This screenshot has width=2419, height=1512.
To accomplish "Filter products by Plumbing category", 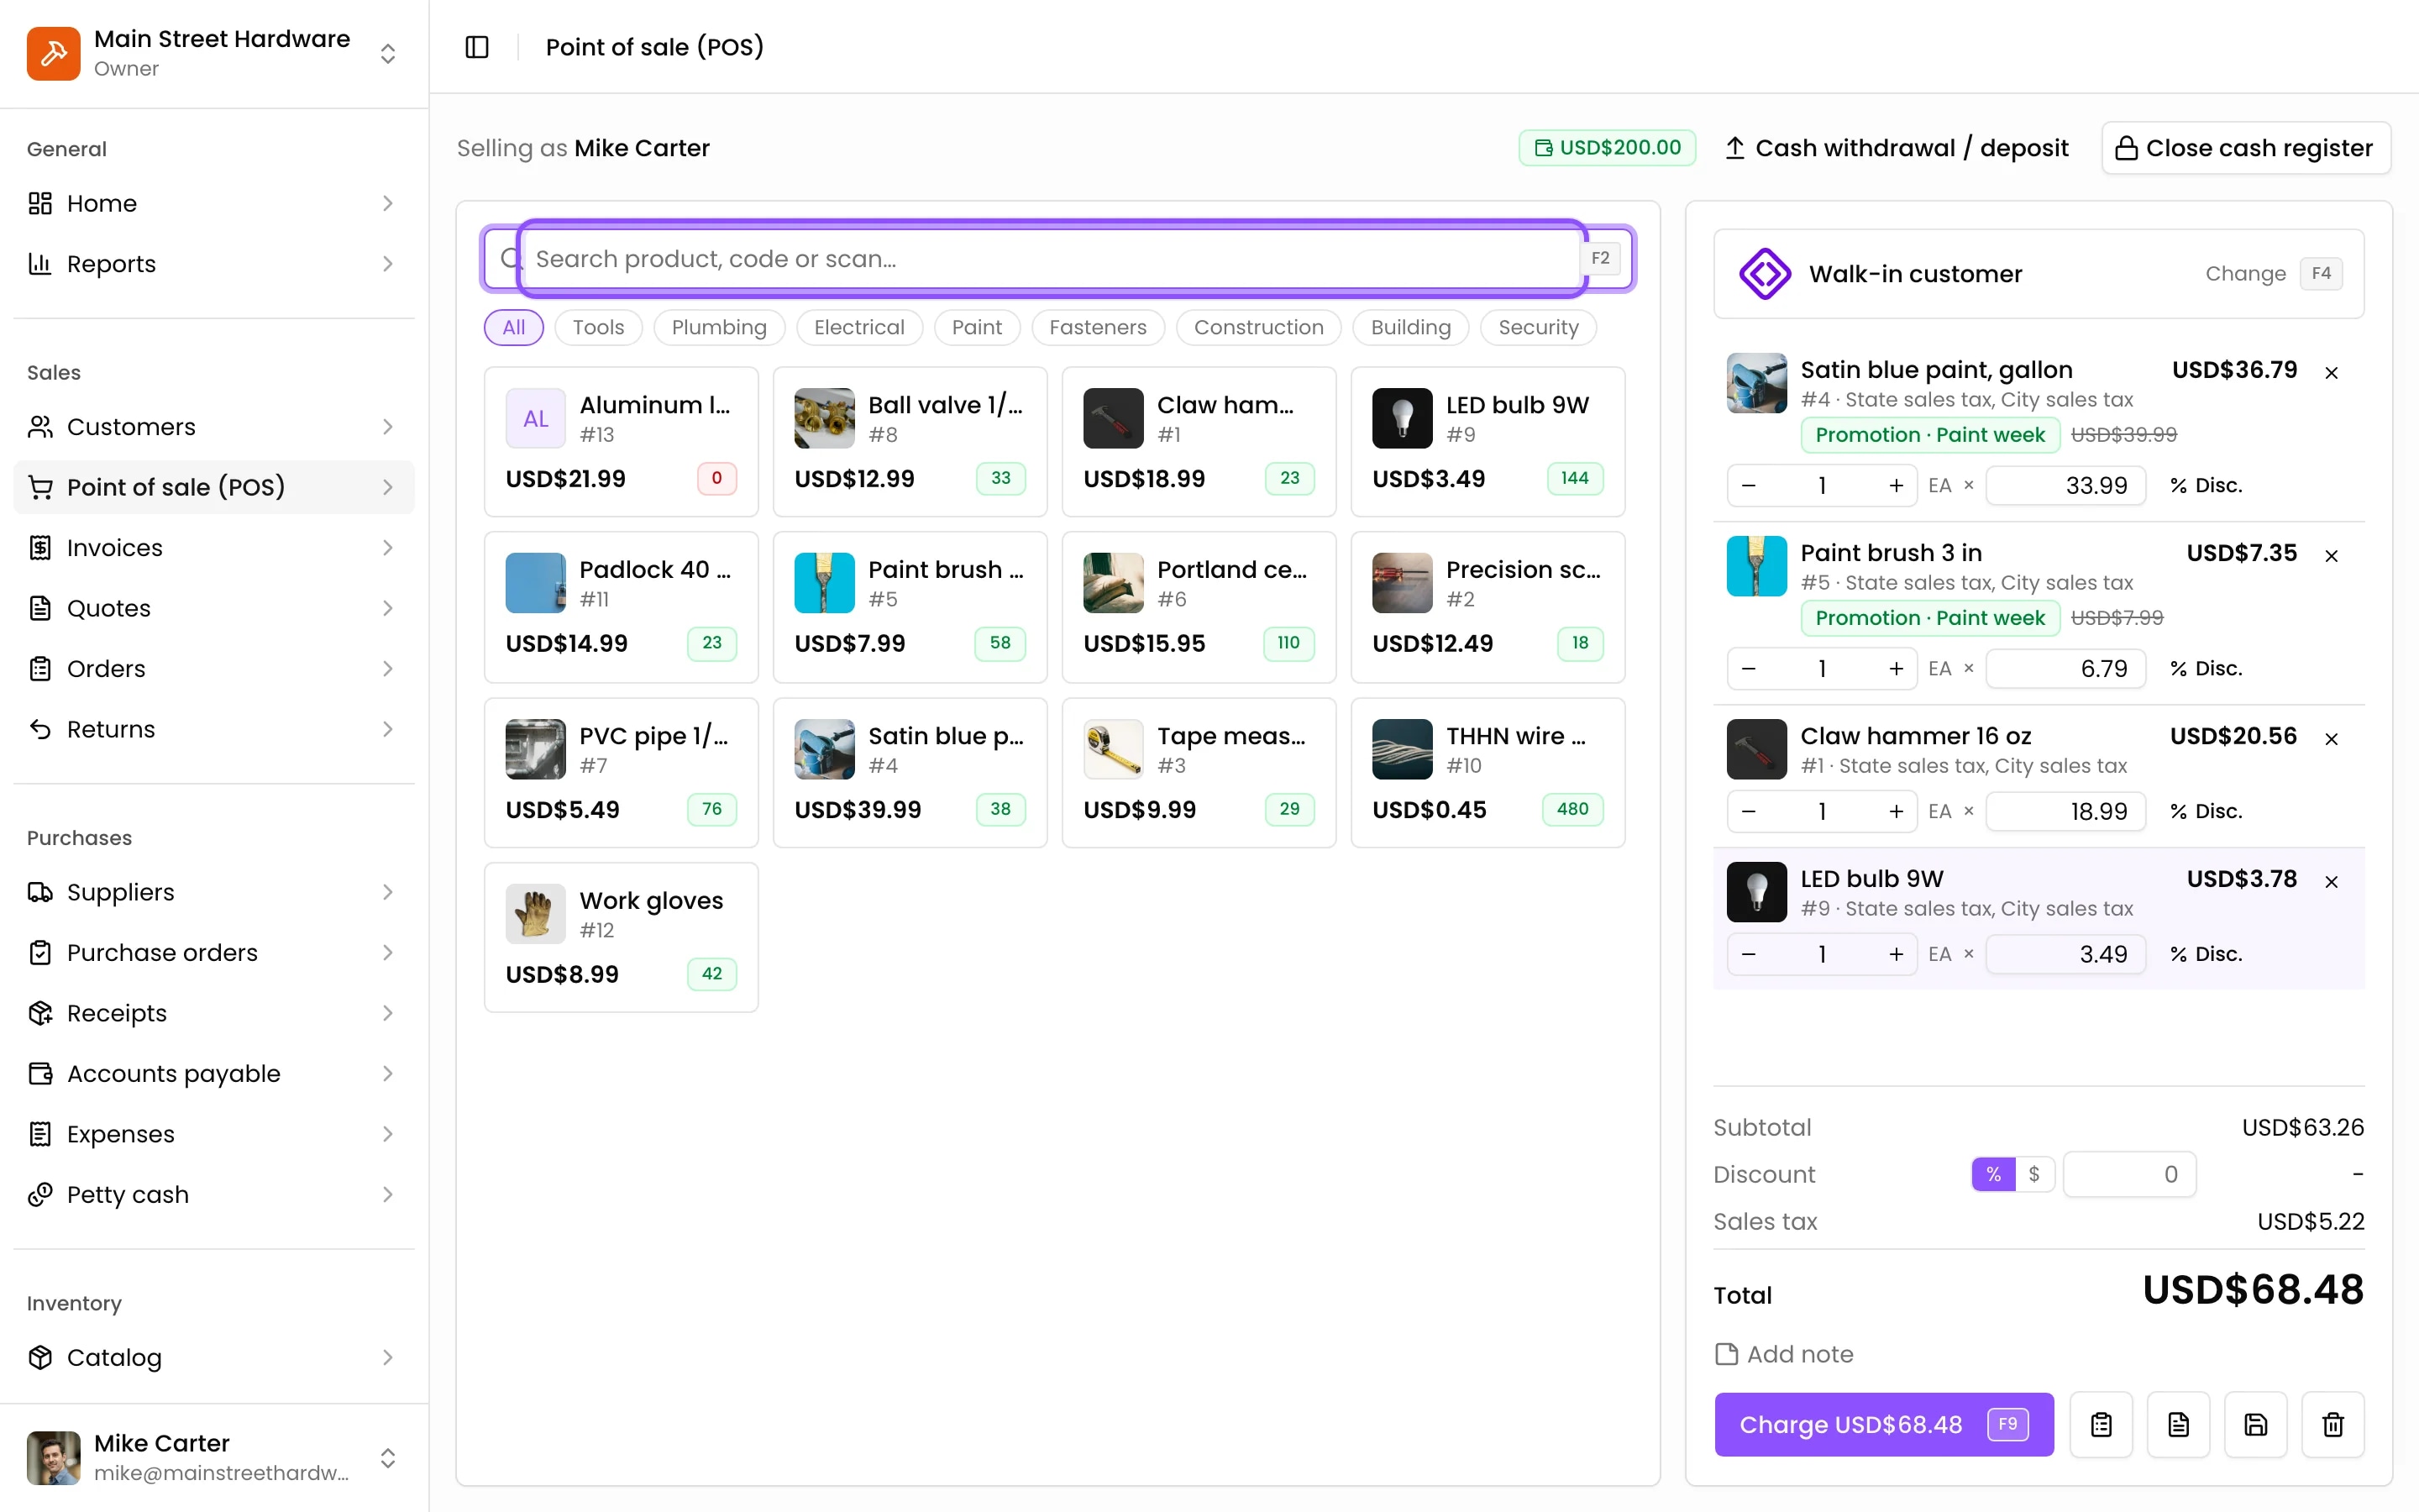I will tap(719, 327).
